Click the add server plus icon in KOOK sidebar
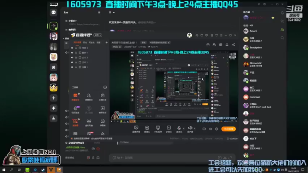The width and height of the screenshot is (308, 173). click(x=54, y=98)
